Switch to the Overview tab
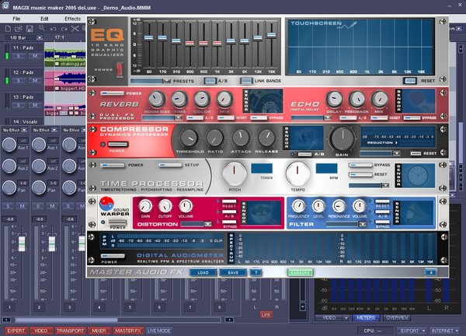This screenshot has width=466, height=336. [x=397, y=318]
